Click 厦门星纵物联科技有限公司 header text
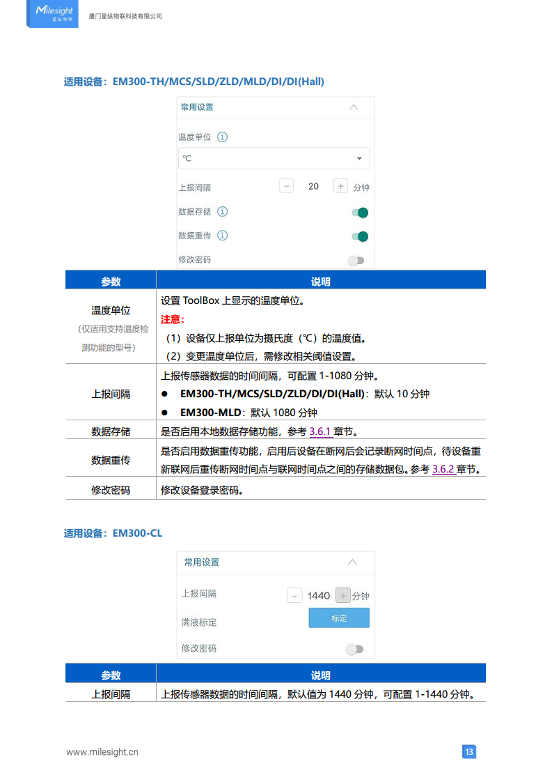The width and height of the screenshot is (552, 782). pyautogui.click(x=125, y=17)
